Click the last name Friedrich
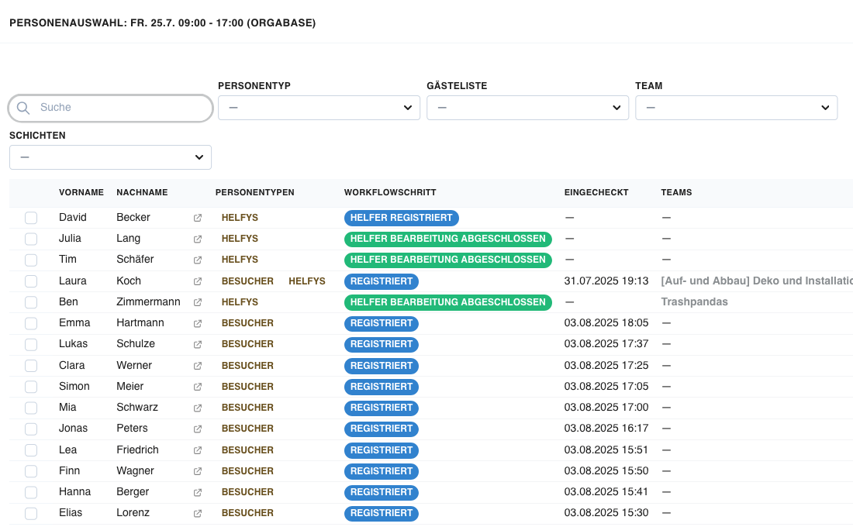Image resolution: width=853 pixels, height=527 pixels. 137,449
